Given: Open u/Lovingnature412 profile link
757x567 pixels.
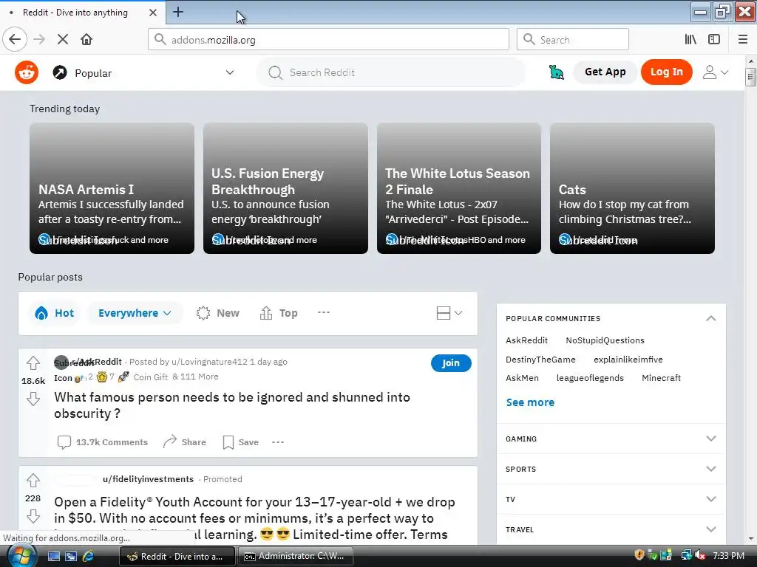Looking at the screenshot, I should click(x=209, y=362).
